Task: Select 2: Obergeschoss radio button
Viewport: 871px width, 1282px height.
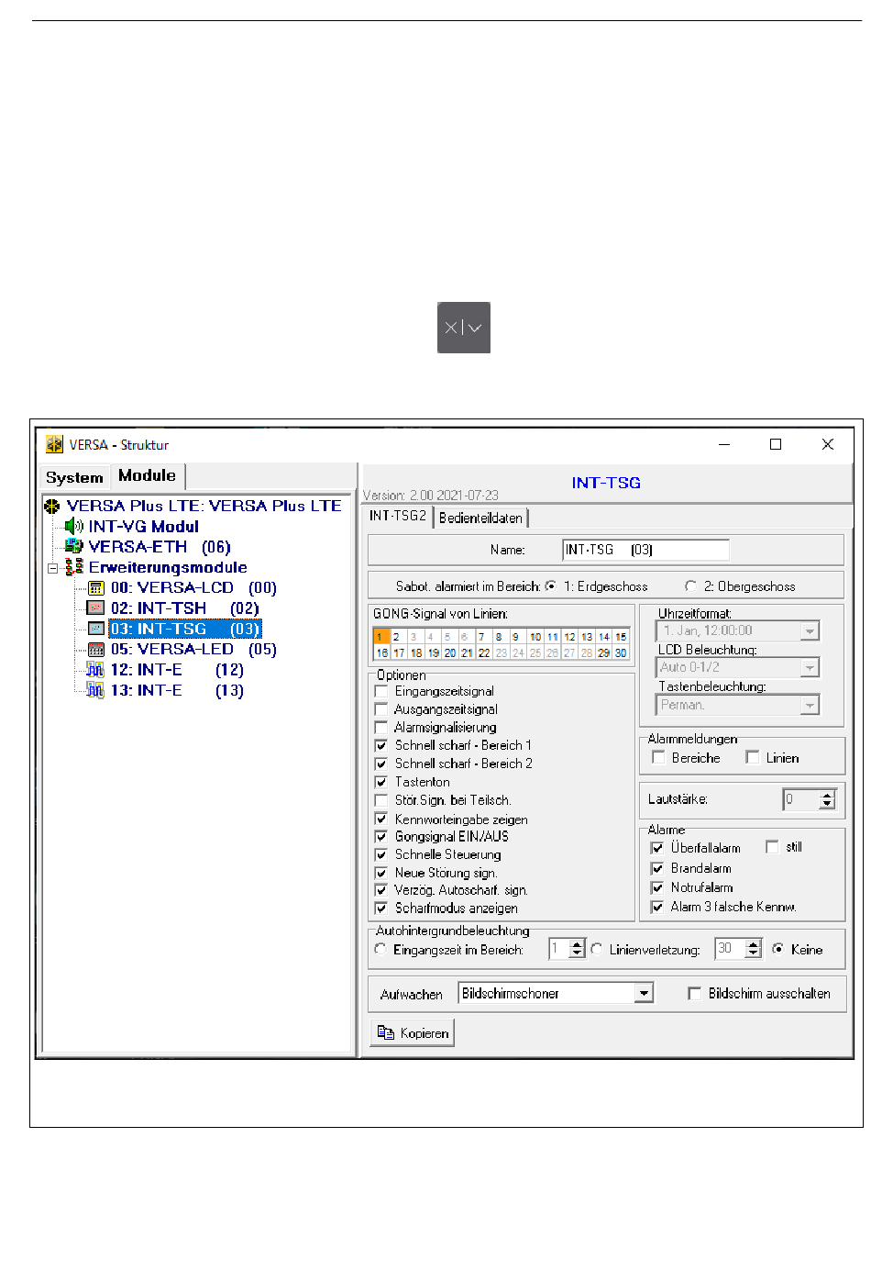Action: (x=691, y=586)
